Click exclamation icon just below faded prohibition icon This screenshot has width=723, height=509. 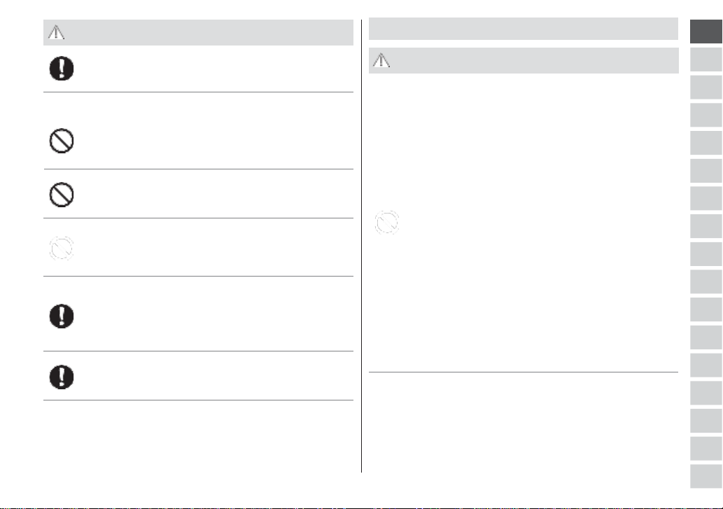click(62, 316)
